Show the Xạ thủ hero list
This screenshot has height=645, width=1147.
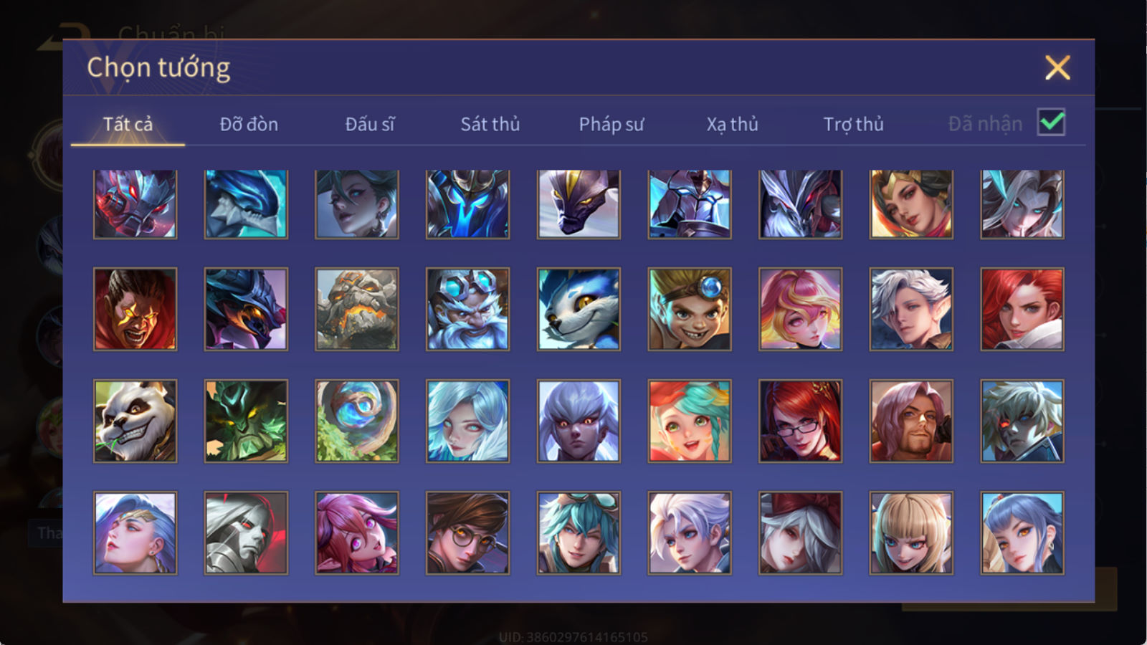[732, 124]
